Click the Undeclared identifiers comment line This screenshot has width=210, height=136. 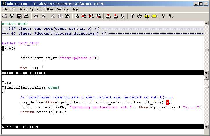97,98
